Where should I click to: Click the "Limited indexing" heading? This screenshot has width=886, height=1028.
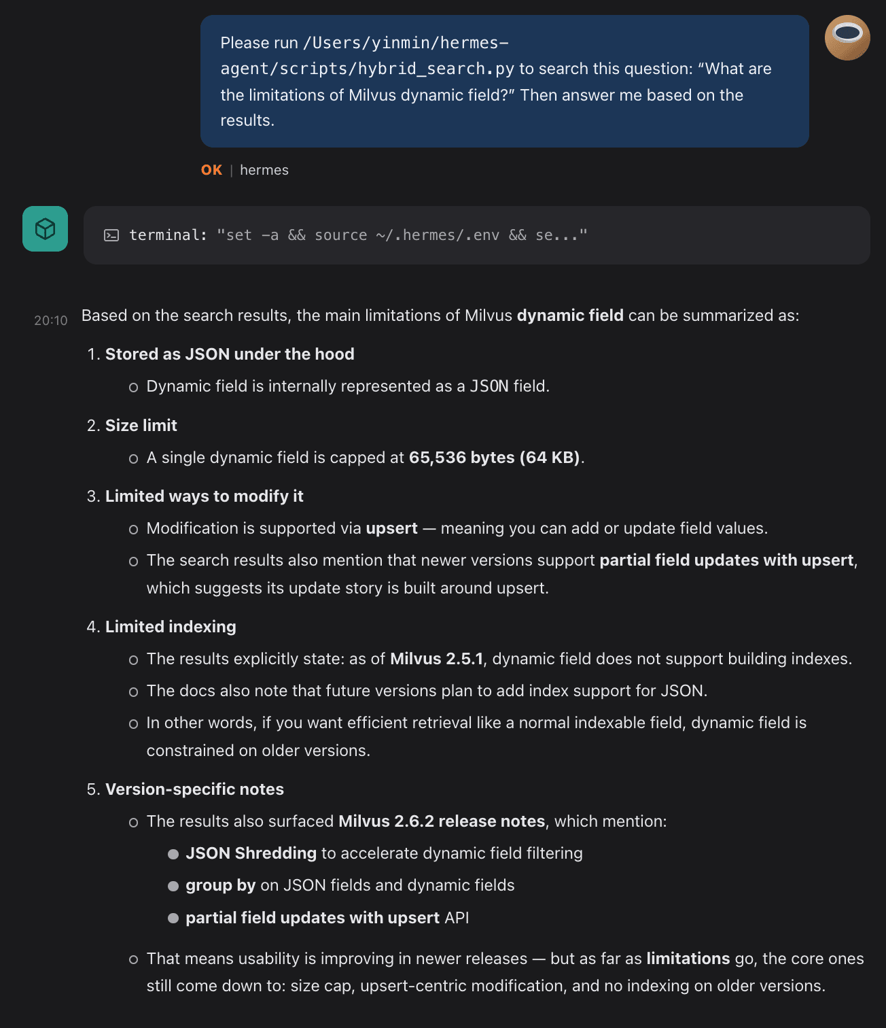click(x=171, y=627)
